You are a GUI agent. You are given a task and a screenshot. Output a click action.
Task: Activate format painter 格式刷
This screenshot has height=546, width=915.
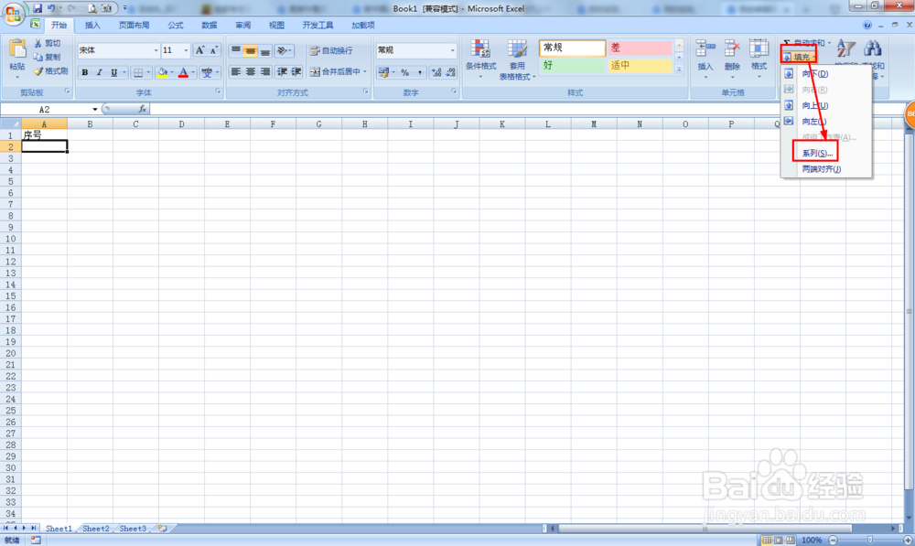pos(50,71)
